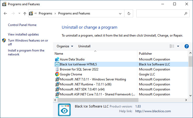Go up one level with Up arrow
The height and width of the screenshot is (118, 193).
tap(25, 13)
